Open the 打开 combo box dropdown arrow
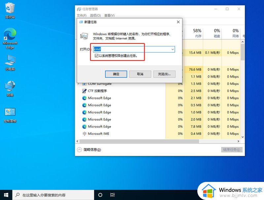 coord(173,49)
